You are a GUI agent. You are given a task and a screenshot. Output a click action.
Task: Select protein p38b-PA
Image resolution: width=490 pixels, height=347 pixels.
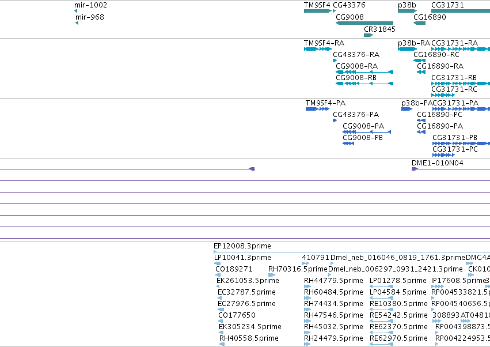[x=407, y=109]
